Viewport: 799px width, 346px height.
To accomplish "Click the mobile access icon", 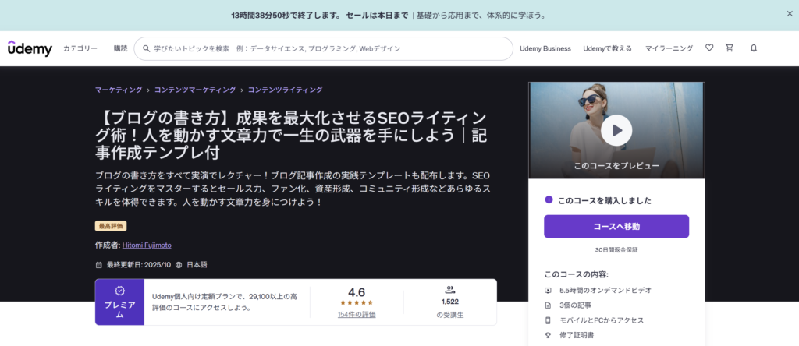I will (549, 320).
